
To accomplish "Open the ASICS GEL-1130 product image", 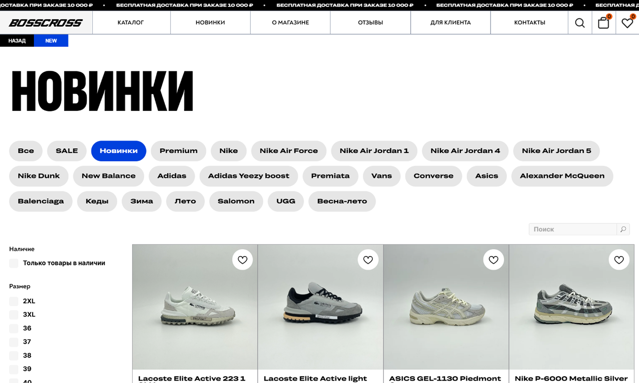I will [446, 307].
